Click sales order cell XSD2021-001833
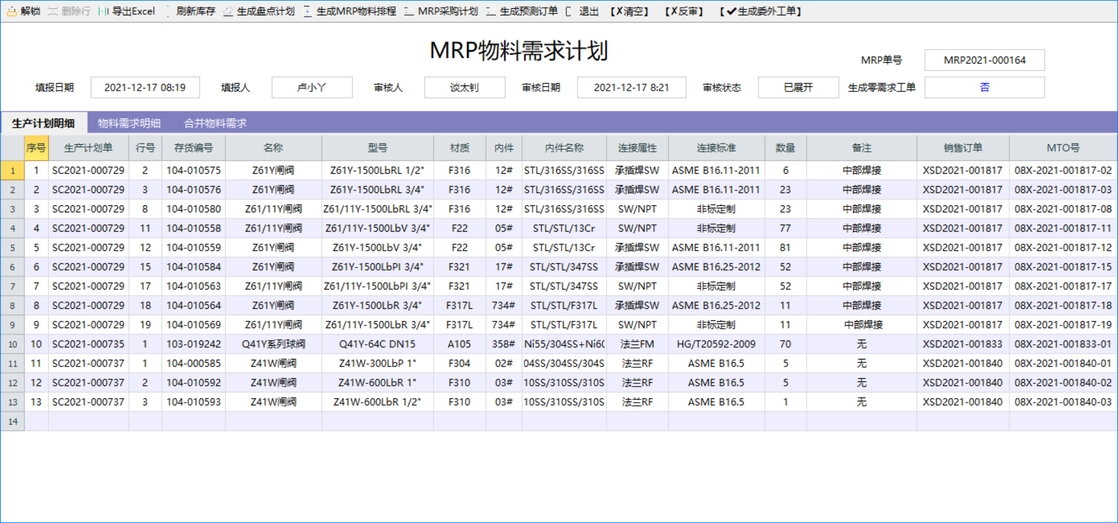The width and height of the screenshot is (1118, 523). tap(963, 344)
